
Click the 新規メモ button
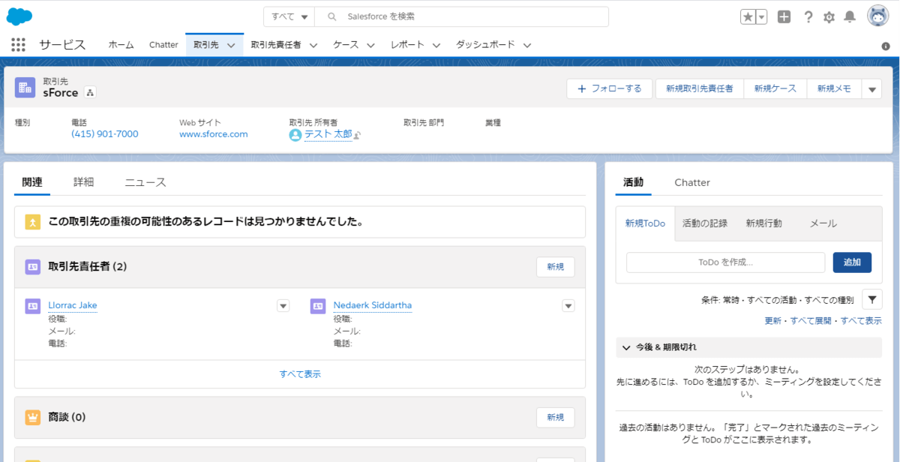tap(834, 88)
